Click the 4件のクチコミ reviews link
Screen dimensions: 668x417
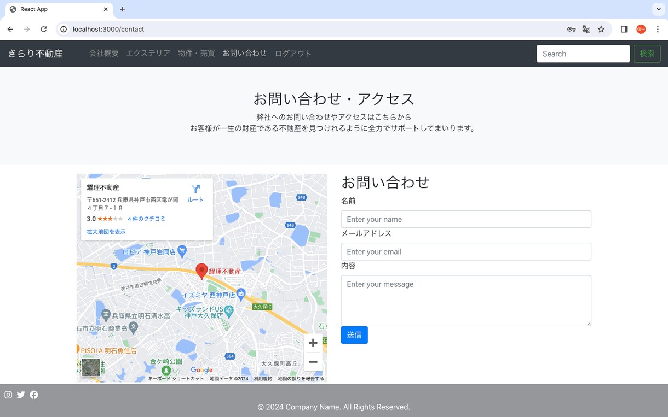point(146,219)
